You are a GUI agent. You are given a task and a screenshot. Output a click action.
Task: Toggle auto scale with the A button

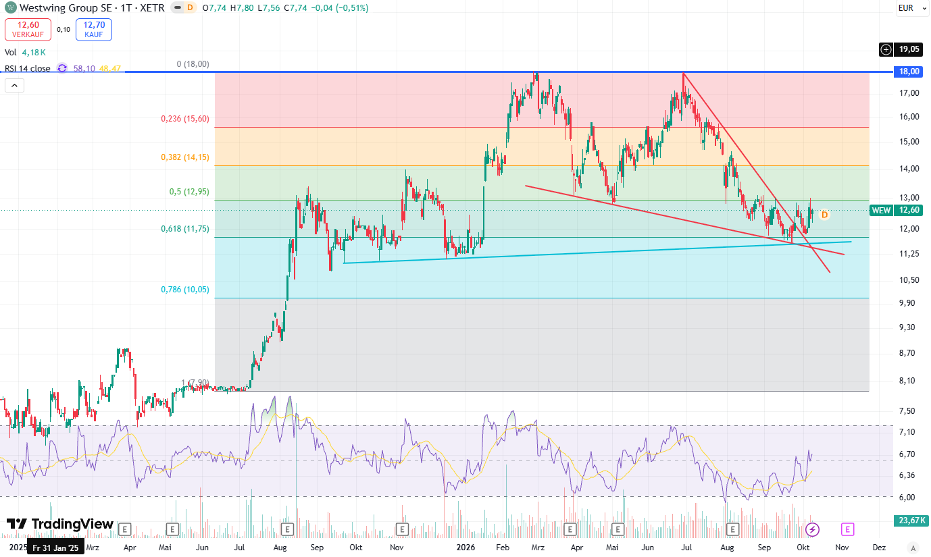click(913, 548)
